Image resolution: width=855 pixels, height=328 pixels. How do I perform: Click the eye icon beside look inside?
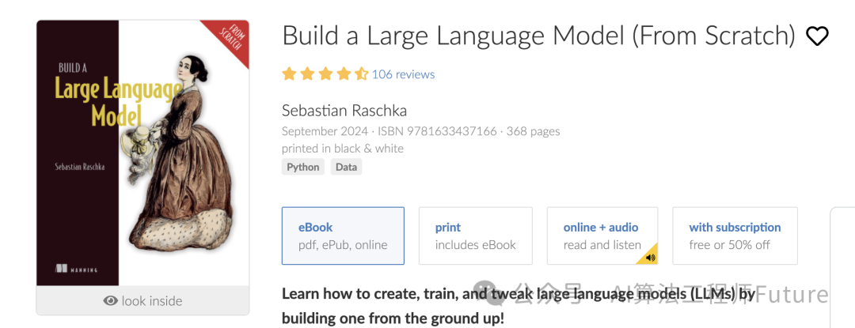pos(110,301)
